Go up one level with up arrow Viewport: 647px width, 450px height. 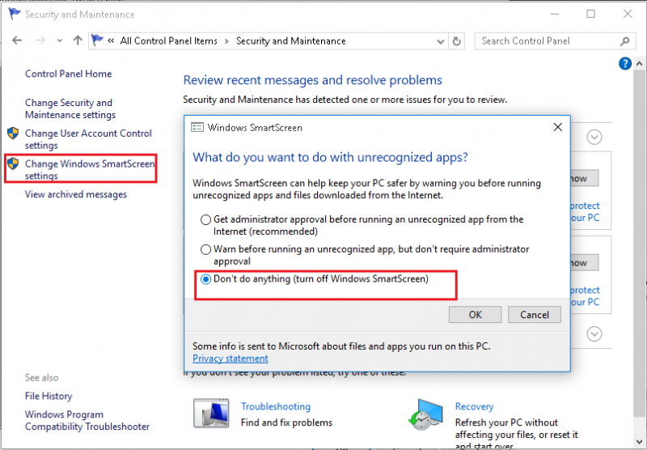pos(78,40)
